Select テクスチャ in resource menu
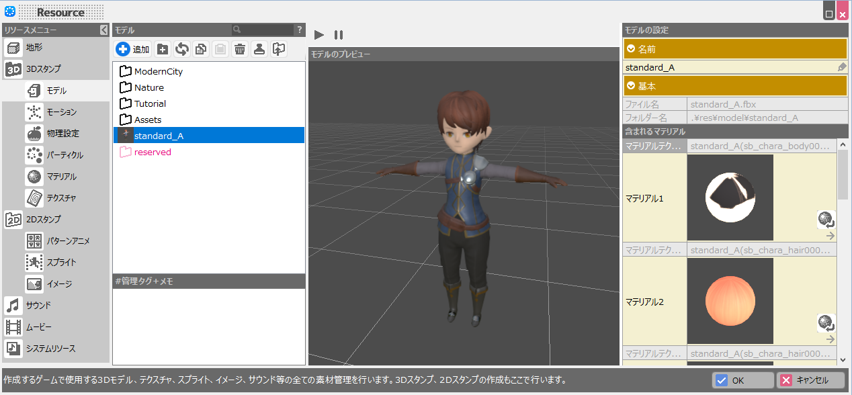Screen dimensions: 852x395 click(x=61, y=198)
